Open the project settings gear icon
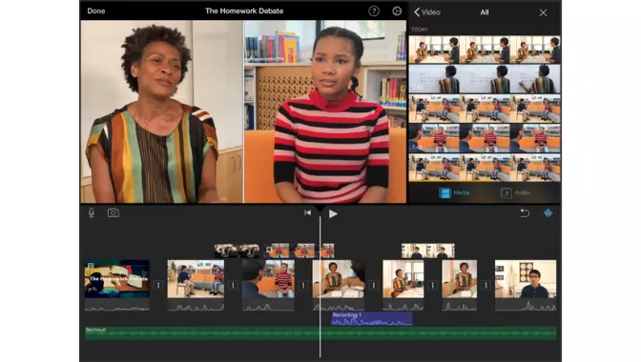This screenshot has height=362, width=641. point(397,11)
